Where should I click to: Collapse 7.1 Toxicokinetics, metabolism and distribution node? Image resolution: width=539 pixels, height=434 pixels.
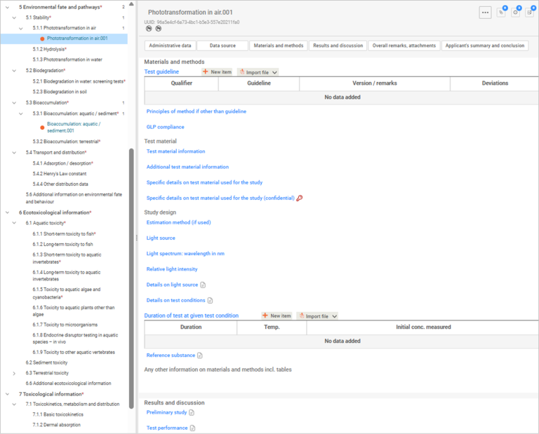tap(14, 405)
